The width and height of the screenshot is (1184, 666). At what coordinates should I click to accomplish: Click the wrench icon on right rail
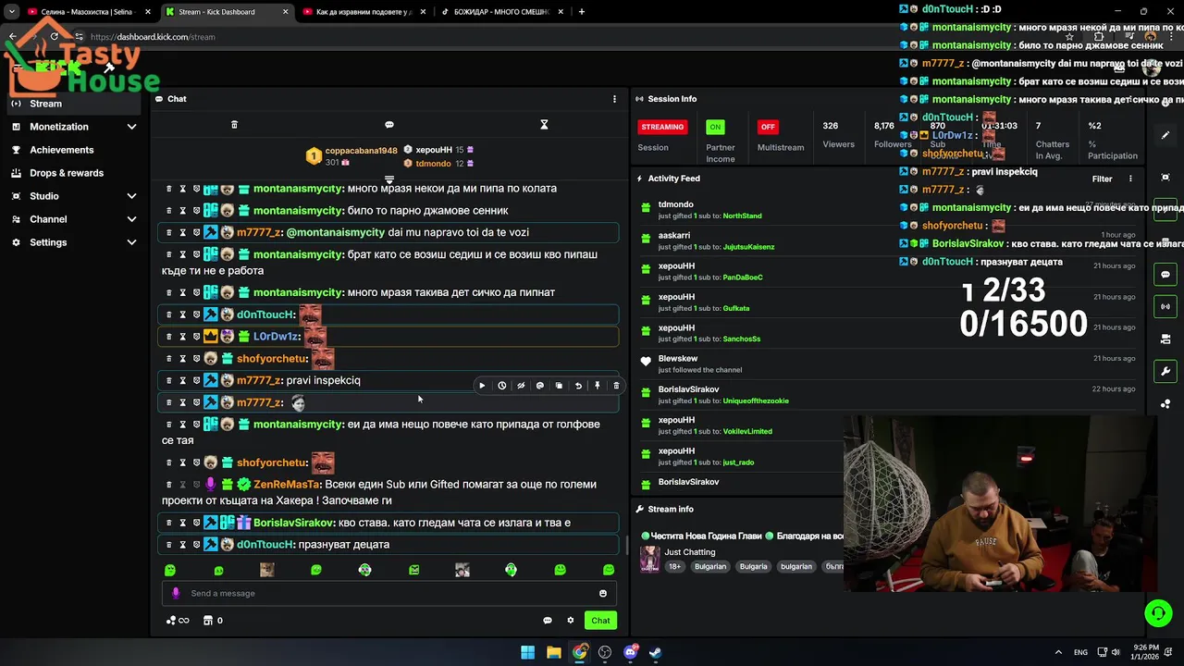tap(1165, 372)
